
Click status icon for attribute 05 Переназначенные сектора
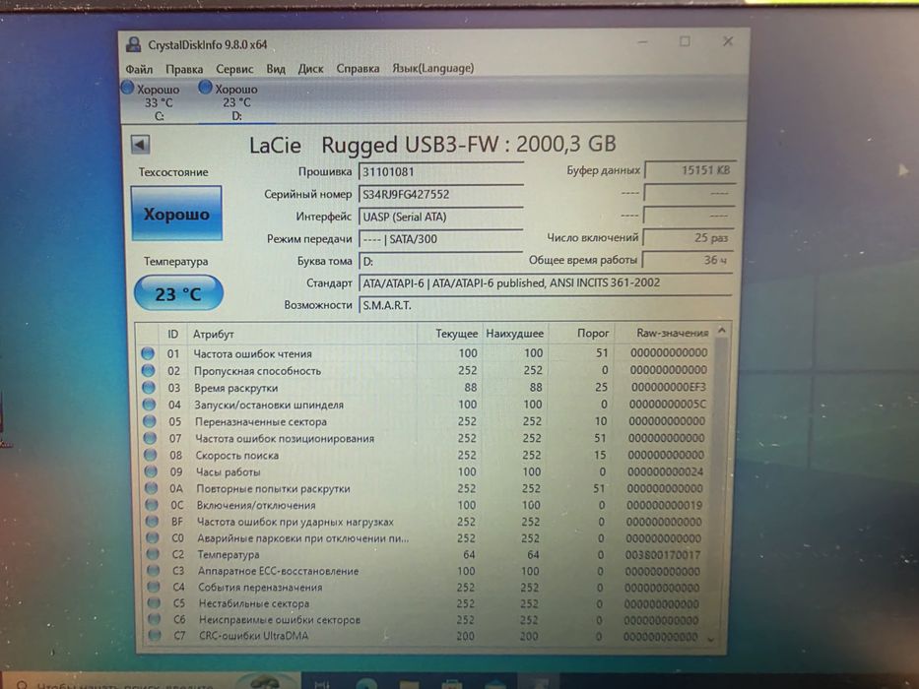[x=150, y=421]
